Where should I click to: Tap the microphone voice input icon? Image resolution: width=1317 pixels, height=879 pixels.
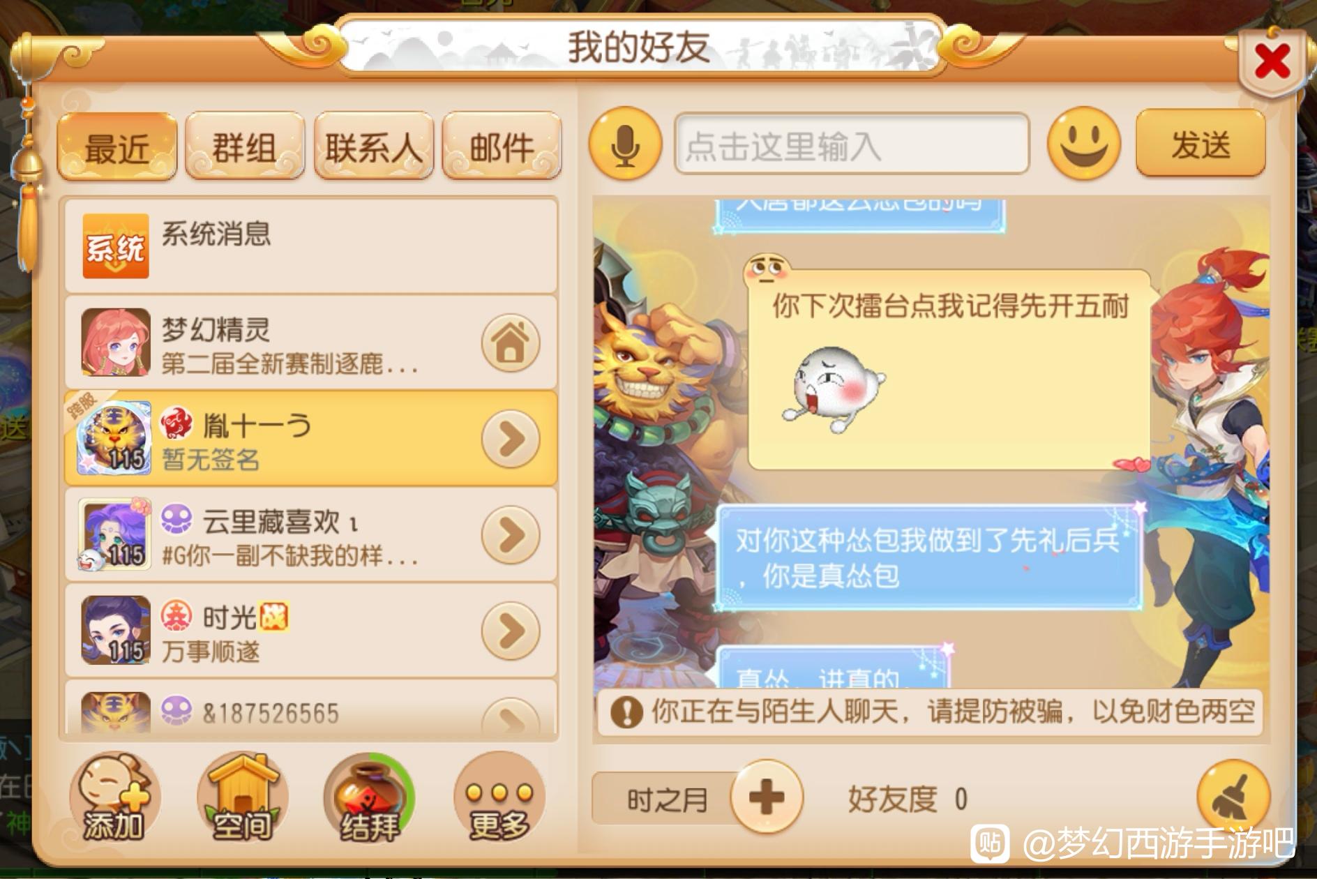point(625,144)
